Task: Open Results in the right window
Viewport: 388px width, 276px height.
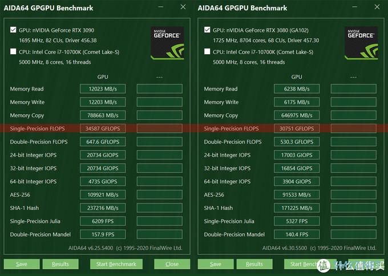Action: pyautogui.click(x=254, y=264)
